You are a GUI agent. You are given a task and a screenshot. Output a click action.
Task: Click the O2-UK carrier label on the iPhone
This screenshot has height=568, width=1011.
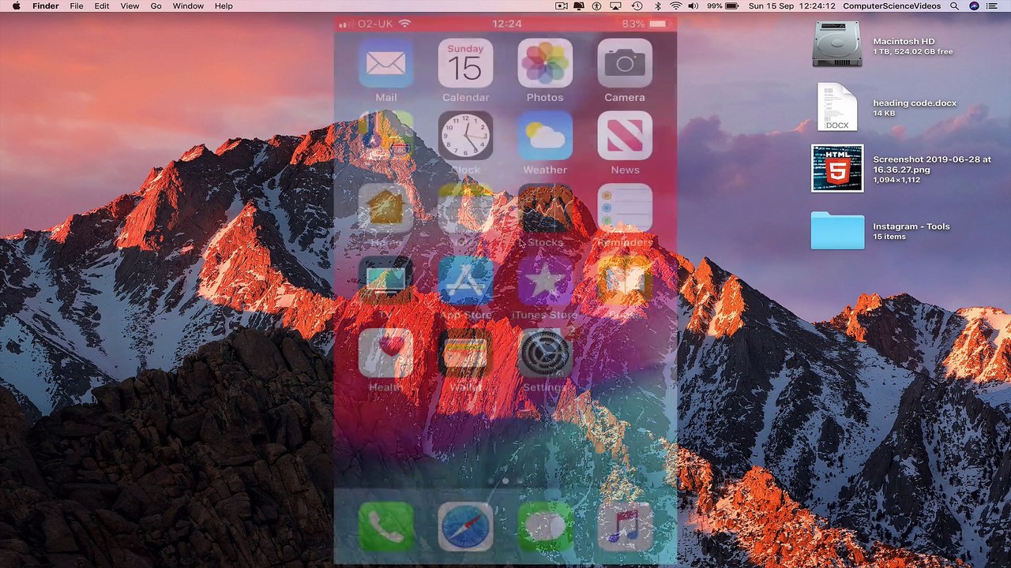(x=375, y=24)
